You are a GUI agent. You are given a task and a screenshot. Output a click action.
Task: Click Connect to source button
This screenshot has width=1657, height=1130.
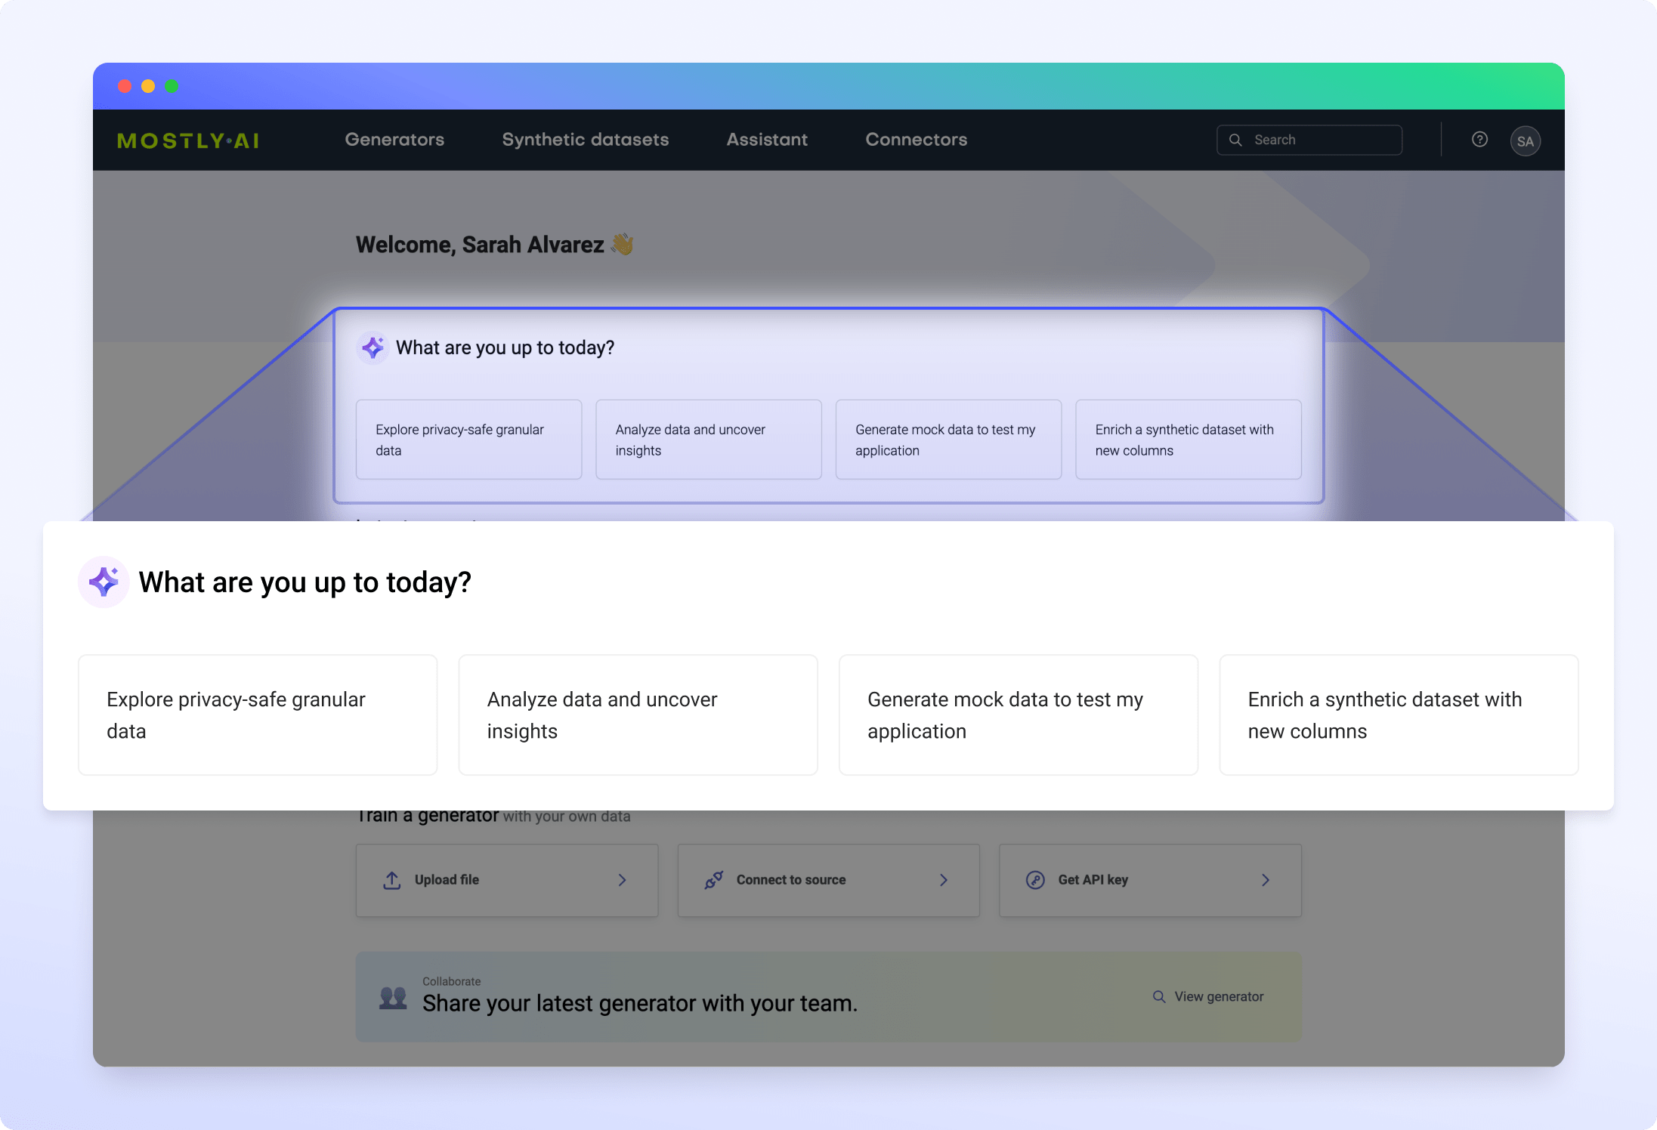coord(829,880)
